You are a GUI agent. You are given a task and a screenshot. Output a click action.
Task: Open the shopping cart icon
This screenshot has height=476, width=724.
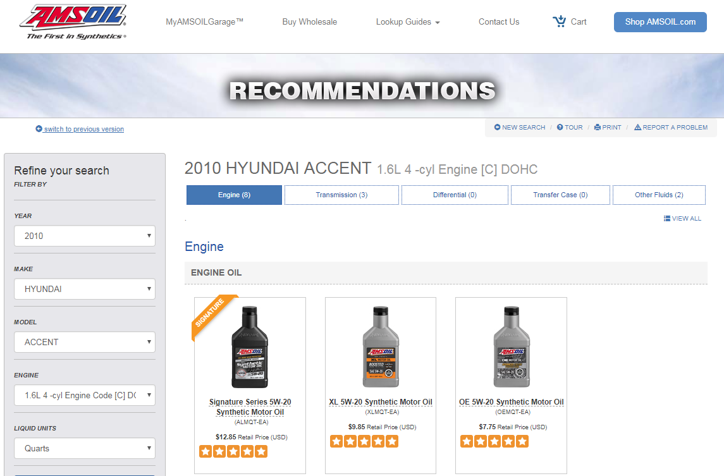(559, 21)
